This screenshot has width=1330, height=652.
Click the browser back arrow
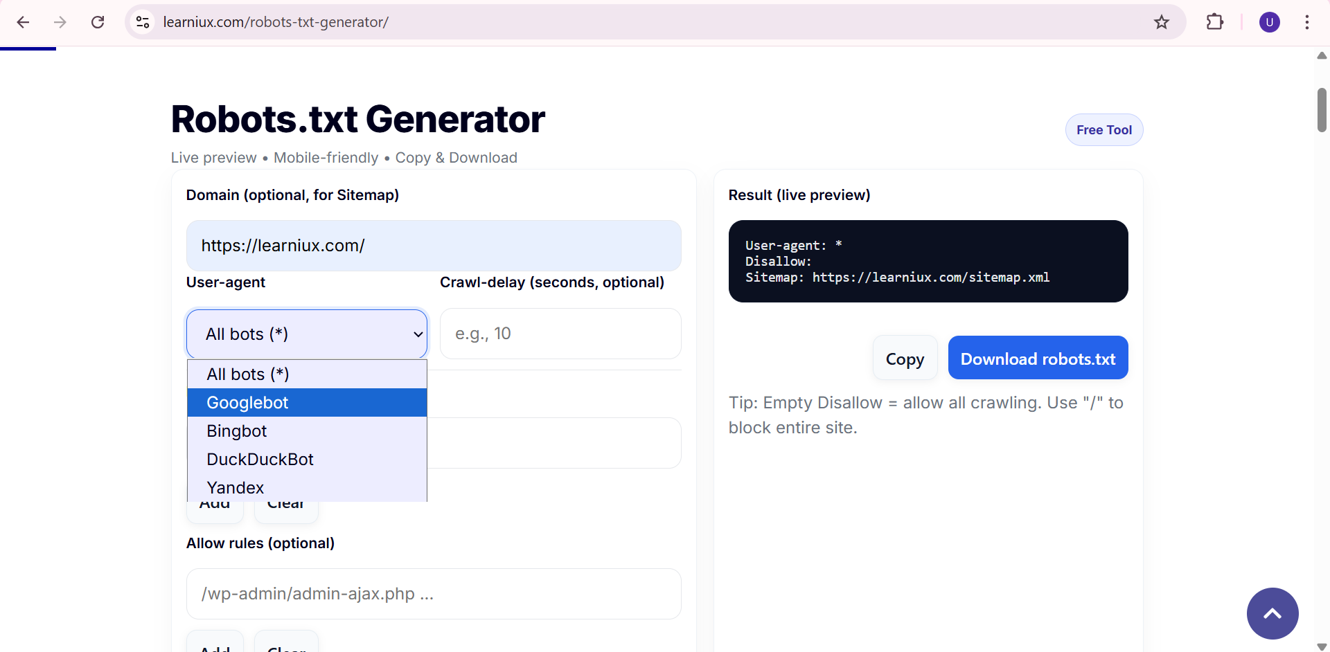[23, 22]
